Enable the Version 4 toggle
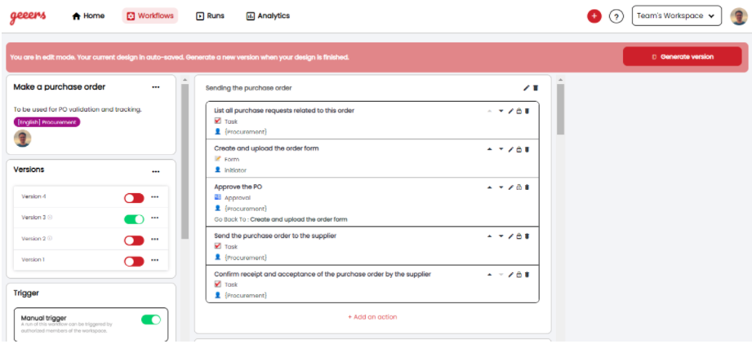The image size is (752, 344). 133,198
